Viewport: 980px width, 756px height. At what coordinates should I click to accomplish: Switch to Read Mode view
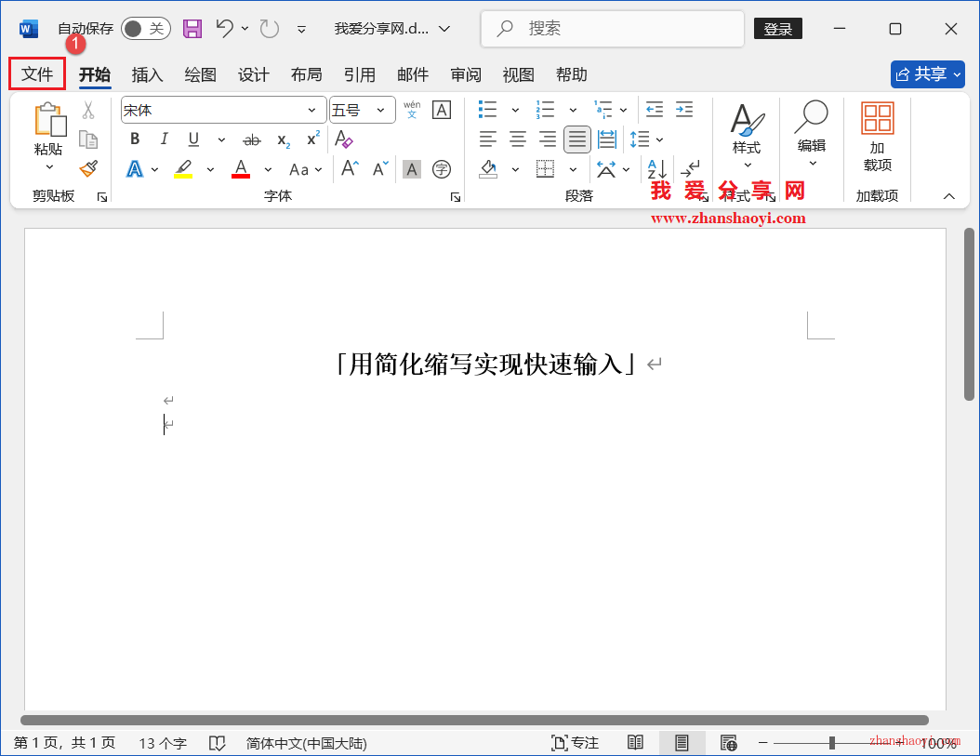coord(635,742)
